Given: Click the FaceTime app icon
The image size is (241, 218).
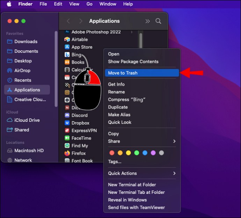Looking at the screenshot, I should (x=67, y=138).
